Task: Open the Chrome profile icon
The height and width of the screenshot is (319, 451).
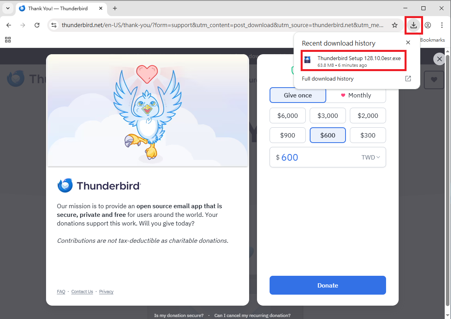Action: pos(428,25)
